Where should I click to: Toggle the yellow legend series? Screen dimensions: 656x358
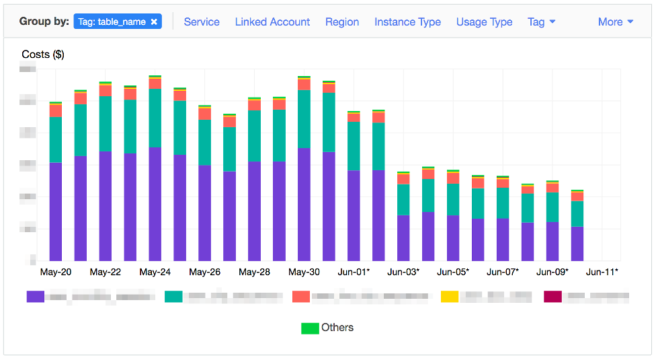tap(449, 296)
